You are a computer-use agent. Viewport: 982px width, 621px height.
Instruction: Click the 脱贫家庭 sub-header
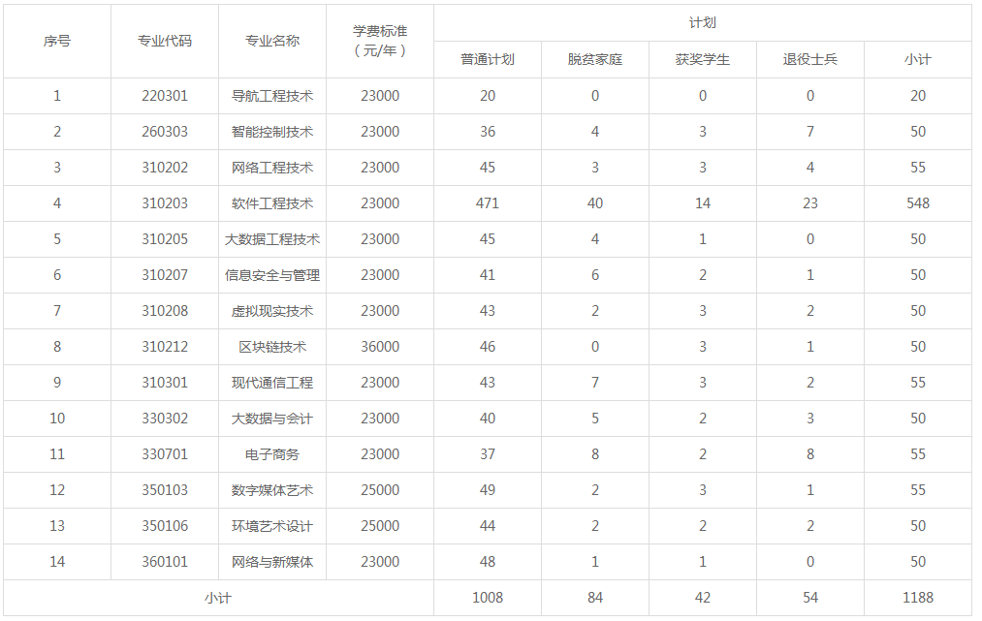click(x=595, y=59)
